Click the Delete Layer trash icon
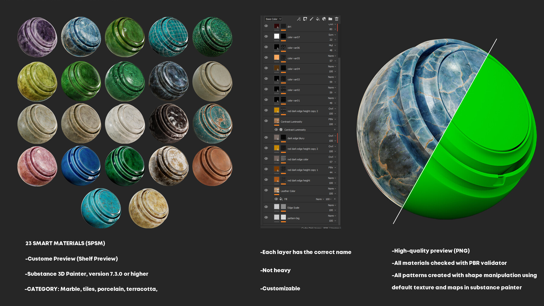The height and width of the screenshot is (306, 544). [x=336, y=19]
